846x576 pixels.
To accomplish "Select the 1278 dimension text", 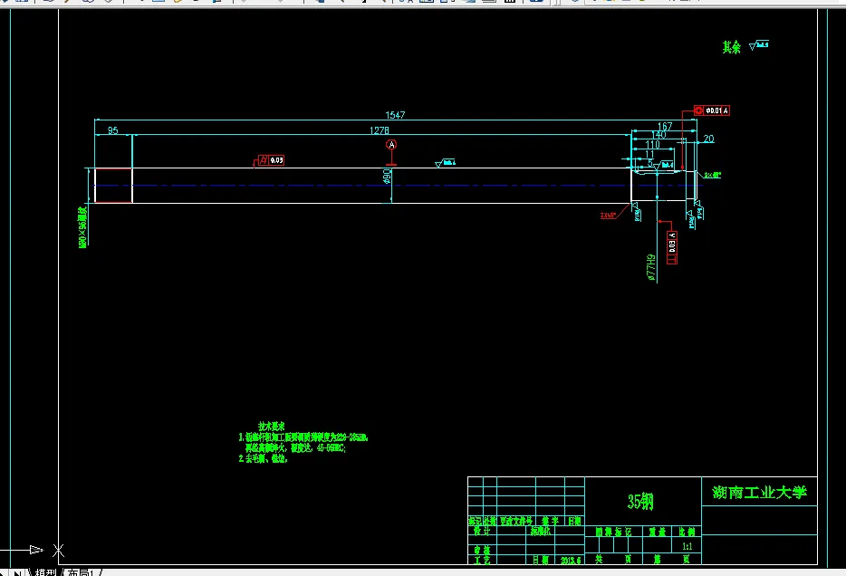I will point(380,130).
